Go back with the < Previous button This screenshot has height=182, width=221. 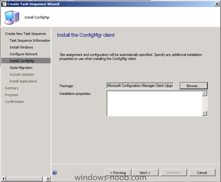click(118, 173)
